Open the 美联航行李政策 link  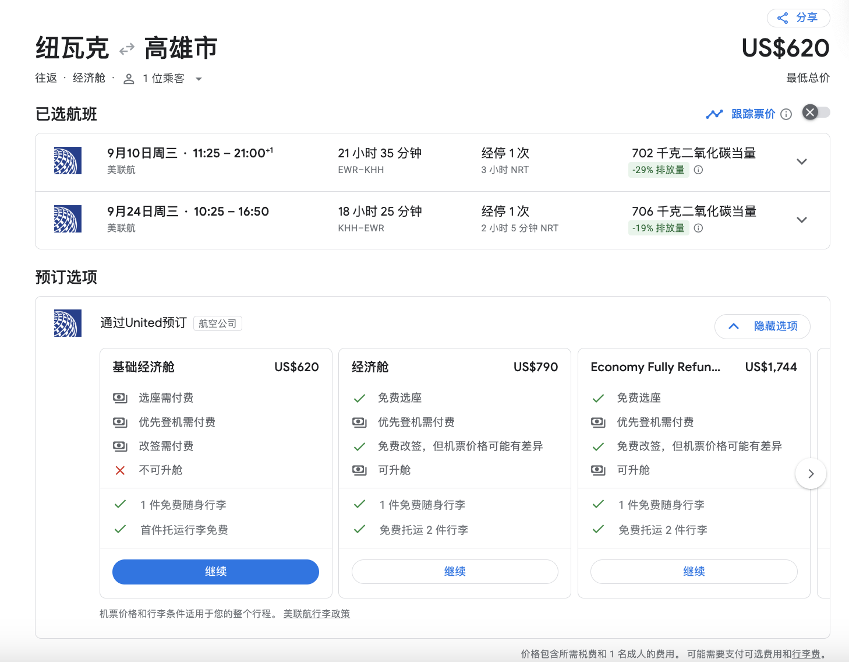pyautogui.click(x=317, y=614)
